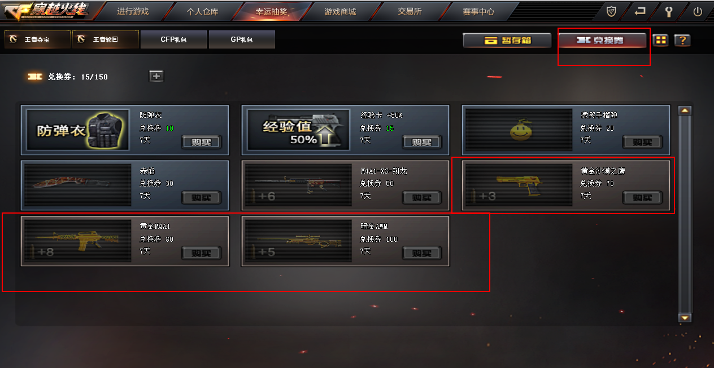Buy the 暗金AWM item
The width and height of the screenshot is (714, 368).
(422, 253)
